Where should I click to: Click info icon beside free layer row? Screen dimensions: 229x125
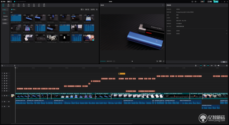pyautogui.click(x=227, y=33)
